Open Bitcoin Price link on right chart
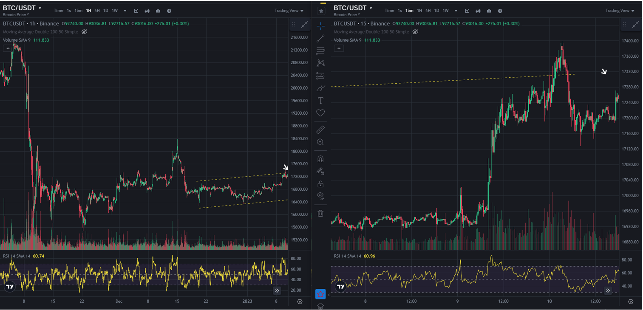This screenshot has width=643, height=310. click(346, 14)
